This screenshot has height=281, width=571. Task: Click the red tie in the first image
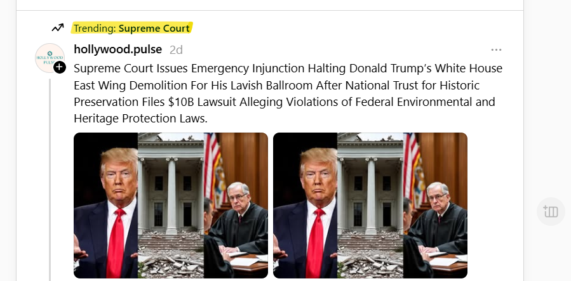[116, 242]
